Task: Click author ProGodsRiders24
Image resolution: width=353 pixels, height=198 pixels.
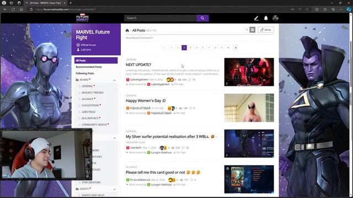Action: click(140, 180)
